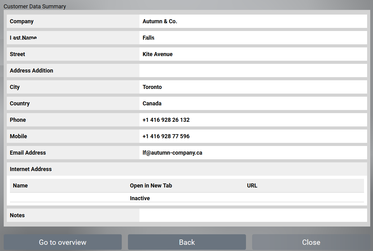Click the Last Name field label

pos(23,38)
